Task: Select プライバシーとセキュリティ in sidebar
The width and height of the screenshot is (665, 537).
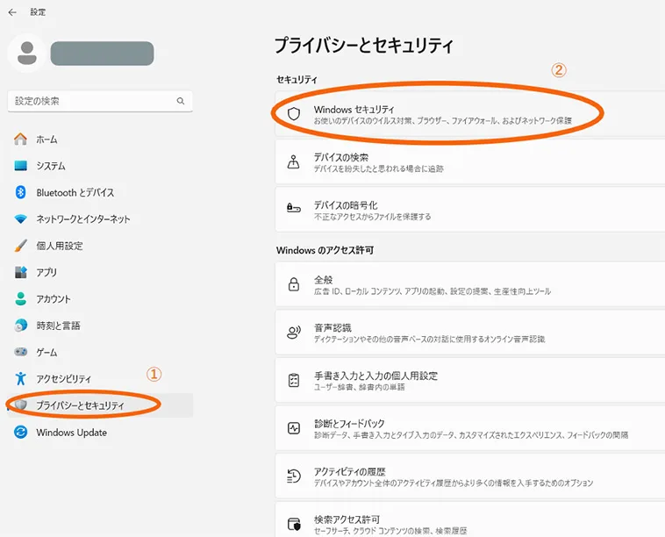Action: (100, 405)
